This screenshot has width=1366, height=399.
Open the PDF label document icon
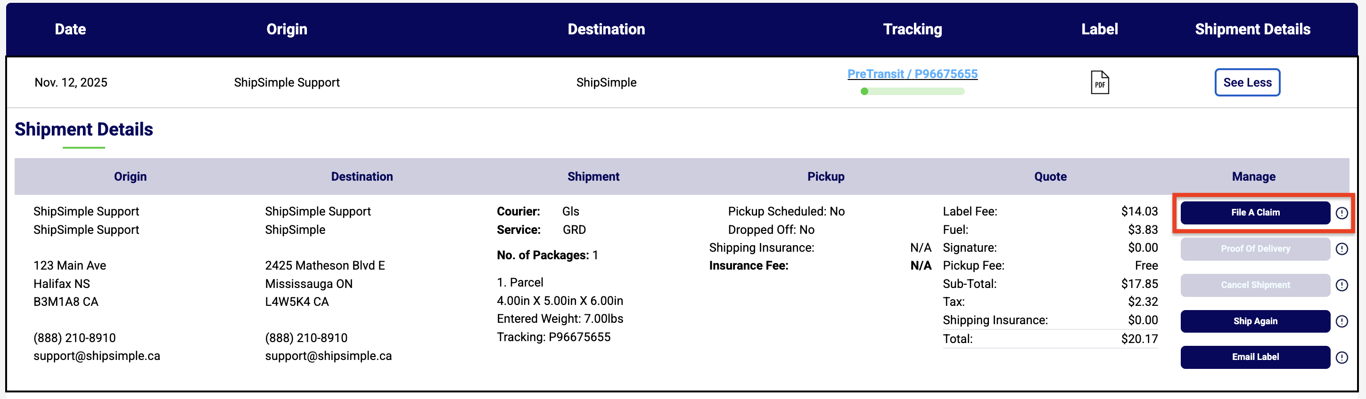(1099, 82)
